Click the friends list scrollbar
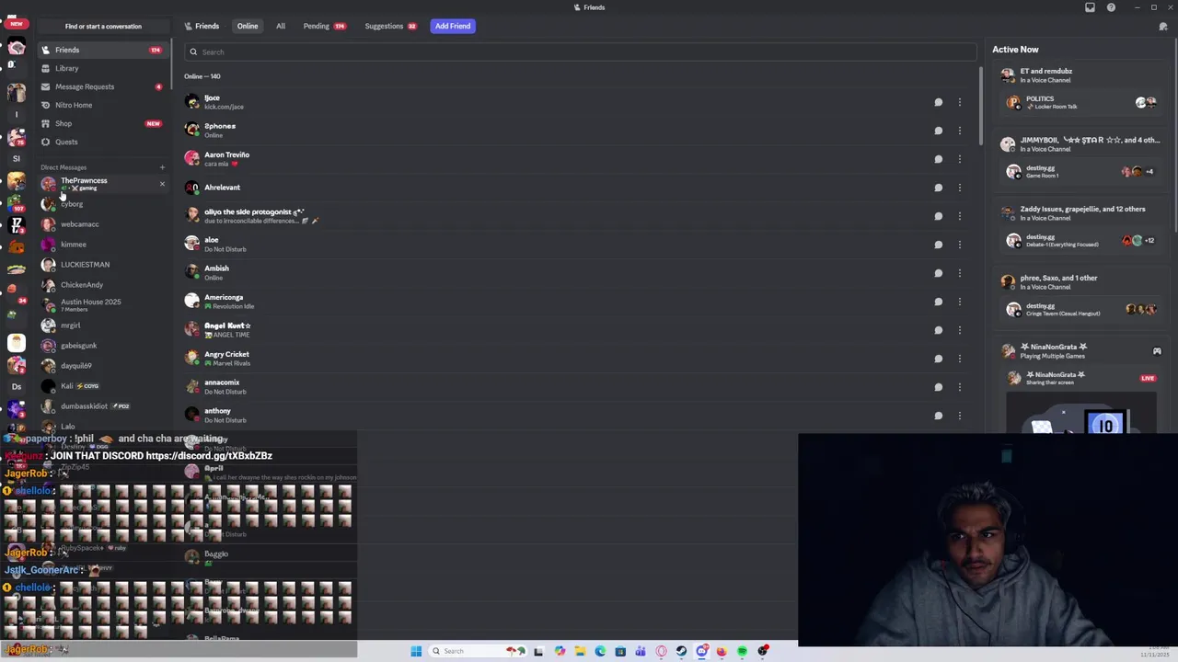 coord(981,104)
